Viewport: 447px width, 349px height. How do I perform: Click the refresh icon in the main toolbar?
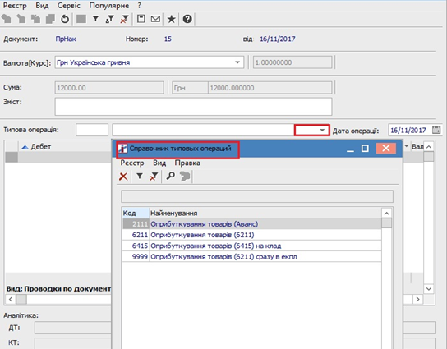pos(65,19)
